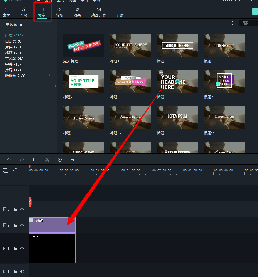Switch to grid view icon near search

[x=233, y=23]
